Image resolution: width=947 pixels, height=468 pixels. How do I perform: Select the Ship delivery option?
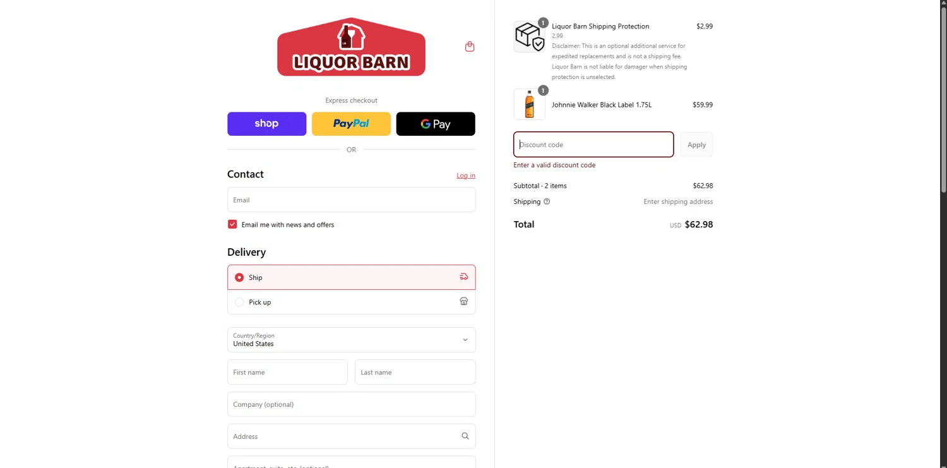coord(351,277)
